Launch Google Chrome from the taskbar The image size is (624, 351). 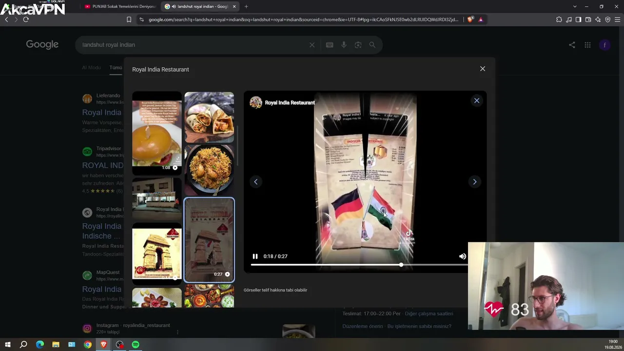tap(88, 345)
